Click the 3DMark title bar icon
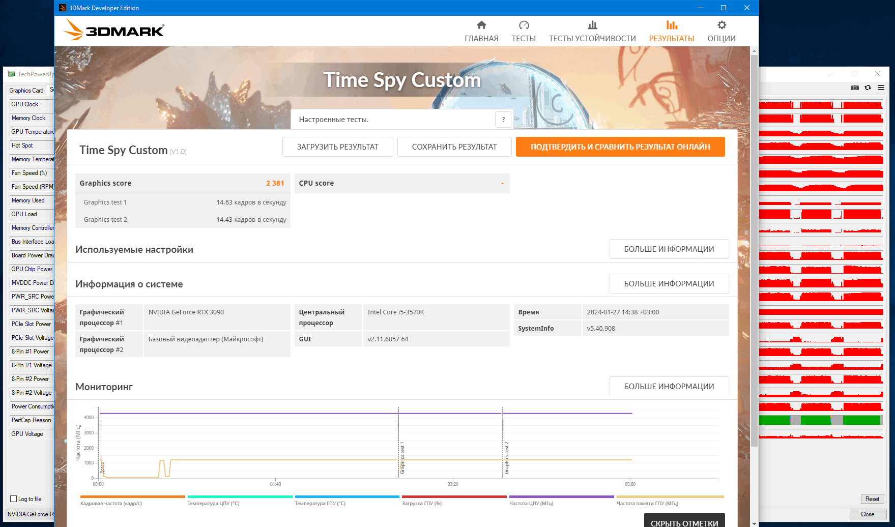The image size is (895, 527). [x=63, y=8]
